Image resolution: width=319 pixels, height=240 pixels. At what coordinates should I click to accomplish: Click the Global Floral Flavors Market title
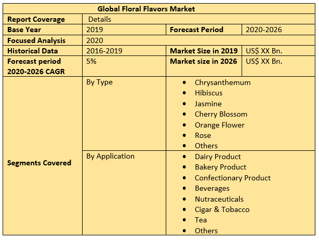[147, 9]
